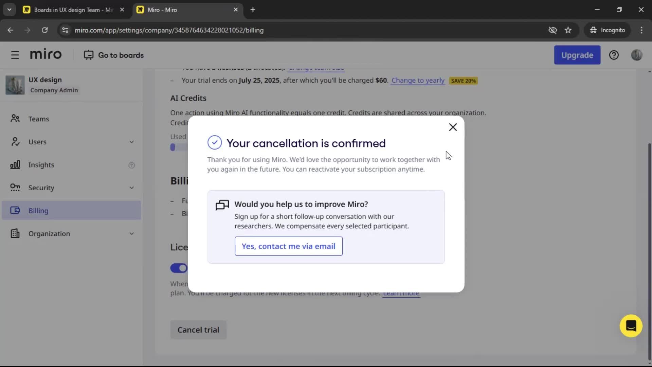The image size is (652, 367).
Task: Switch to Boards in UX design Team tab
Action: click(74, 10)
